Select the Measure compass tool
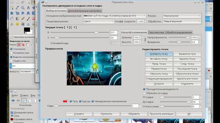The height and width of the screenshot is (123, 220). coord(28,8)
